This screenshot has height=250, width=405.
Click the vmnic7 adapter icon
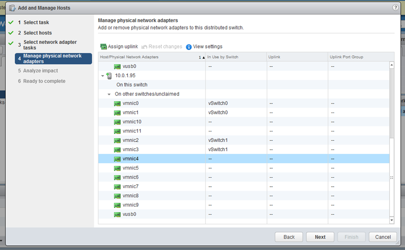[117, 187]
